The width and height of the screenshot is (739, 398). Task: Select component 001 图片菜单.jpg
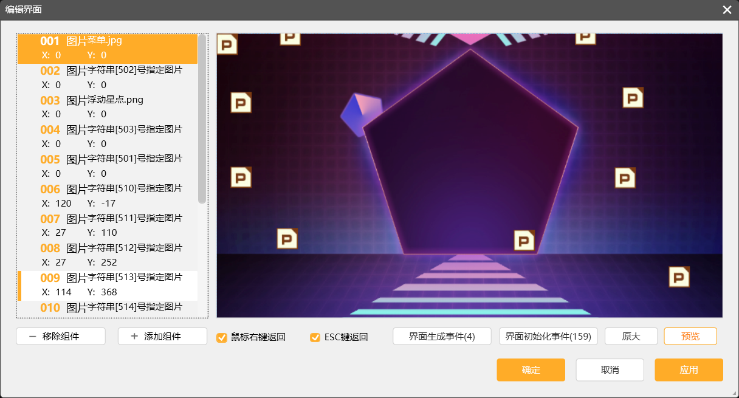(108, 49)
